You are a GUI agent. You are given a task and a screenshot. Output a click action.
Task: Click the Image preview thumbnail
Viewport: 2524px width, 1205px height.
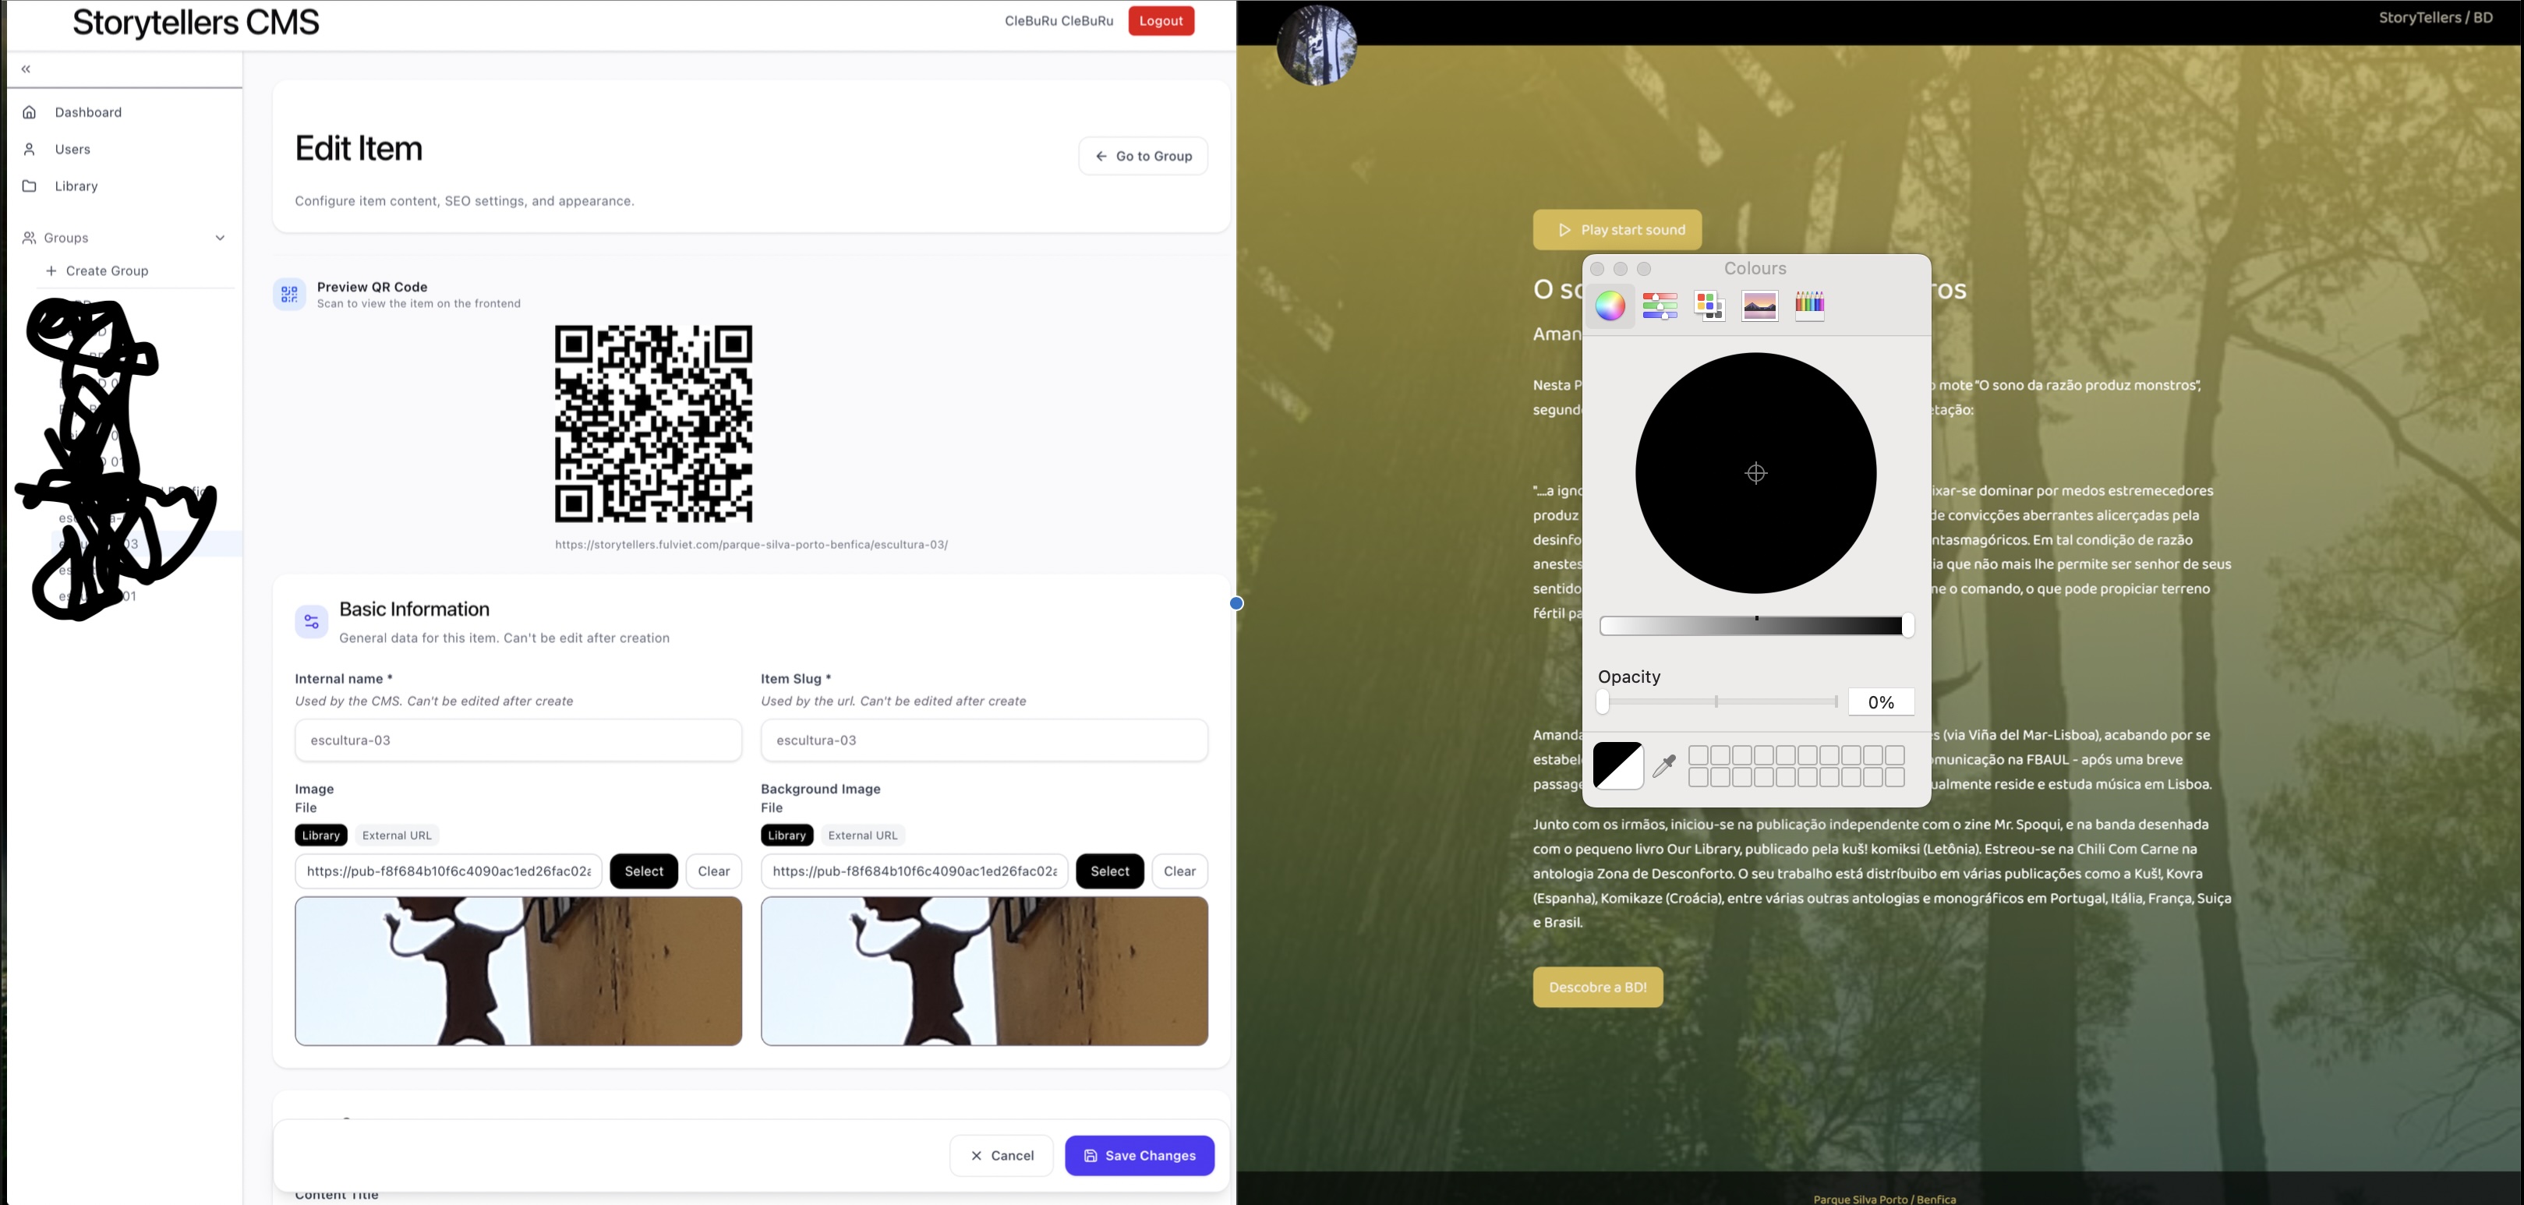[518, 971]
